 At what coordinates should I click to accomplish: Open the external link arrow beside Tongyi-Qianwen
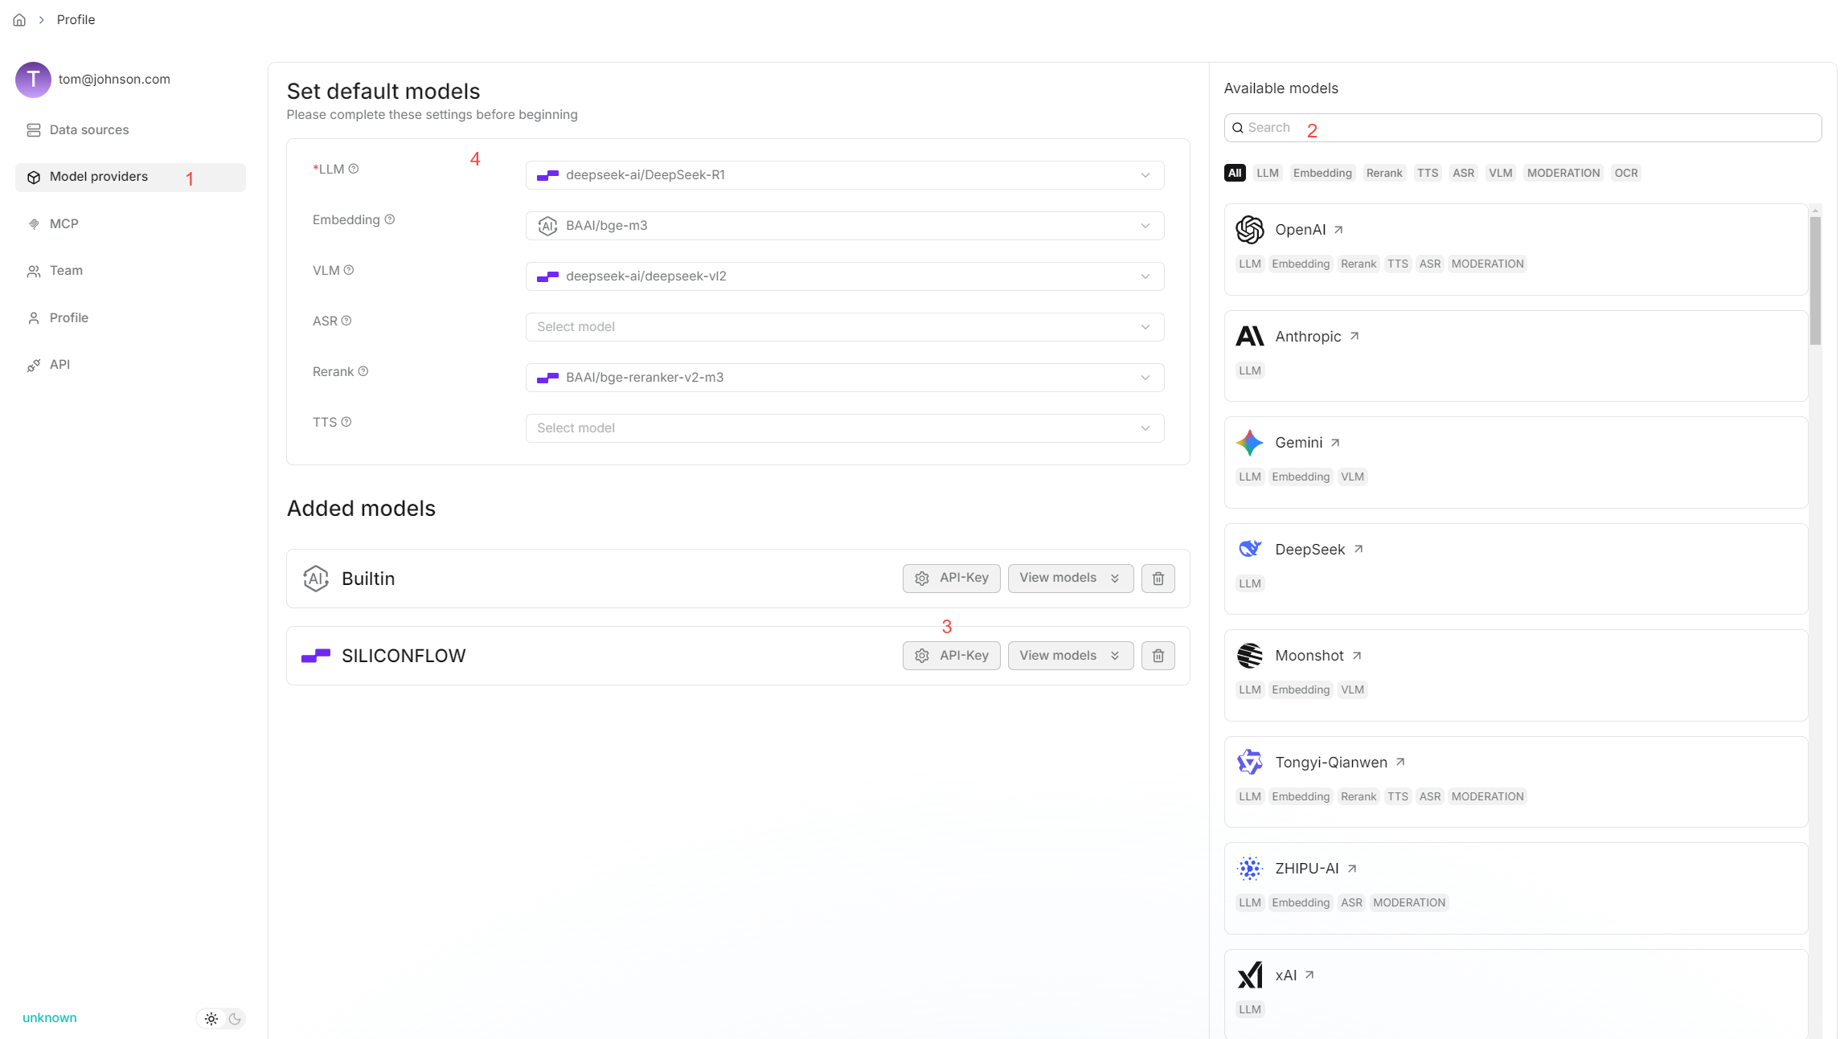(1400, 763)
